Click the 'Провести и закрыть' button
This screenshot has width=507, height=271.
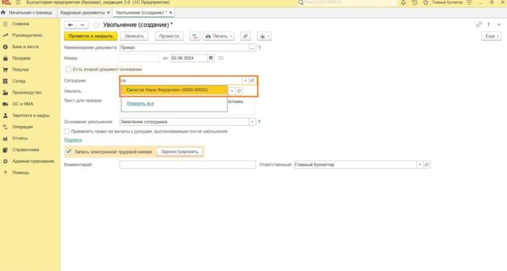(x=91, y=36)
